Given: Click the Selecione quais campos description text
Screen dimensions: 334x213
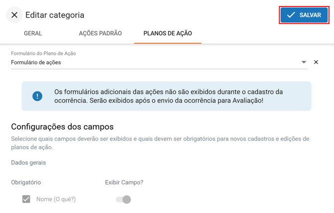Looking at the screenshot, I should click(160, 143).
